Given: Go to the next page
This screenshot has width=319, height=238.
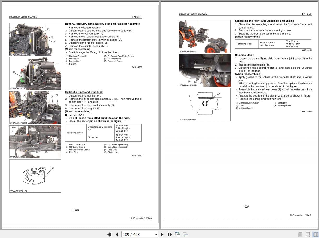Looking at the screenshot, I should click(162, 234).
